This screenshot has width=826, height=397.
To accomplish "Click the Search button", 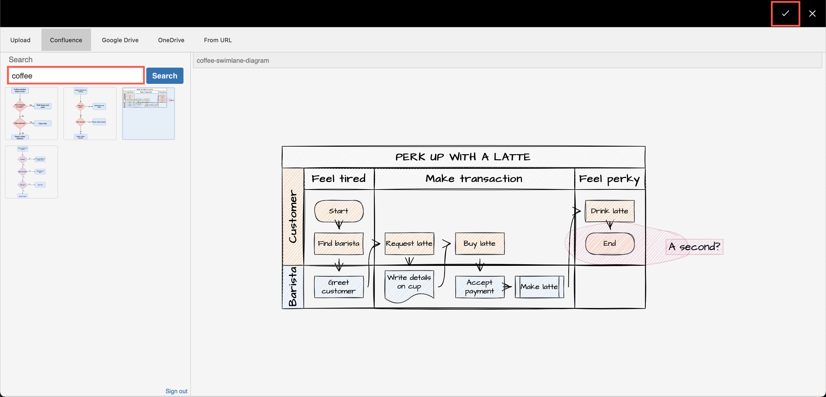I will click(x=164, y=75).
